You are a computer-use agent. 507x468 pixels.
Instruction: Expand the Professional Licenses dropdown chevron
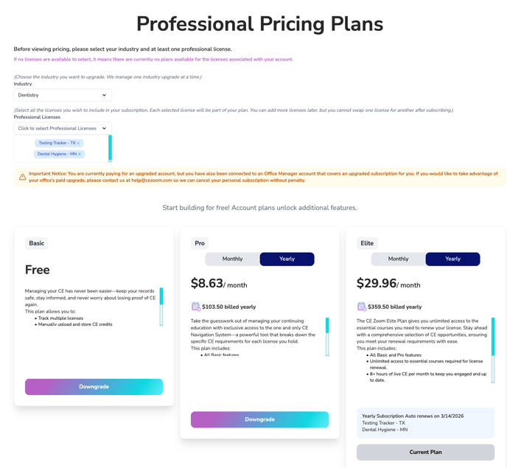point(104,128)
